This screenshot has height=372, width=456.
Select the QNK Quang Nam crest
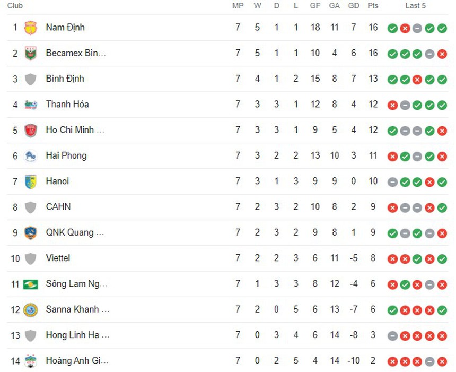(x=30, y=232)
